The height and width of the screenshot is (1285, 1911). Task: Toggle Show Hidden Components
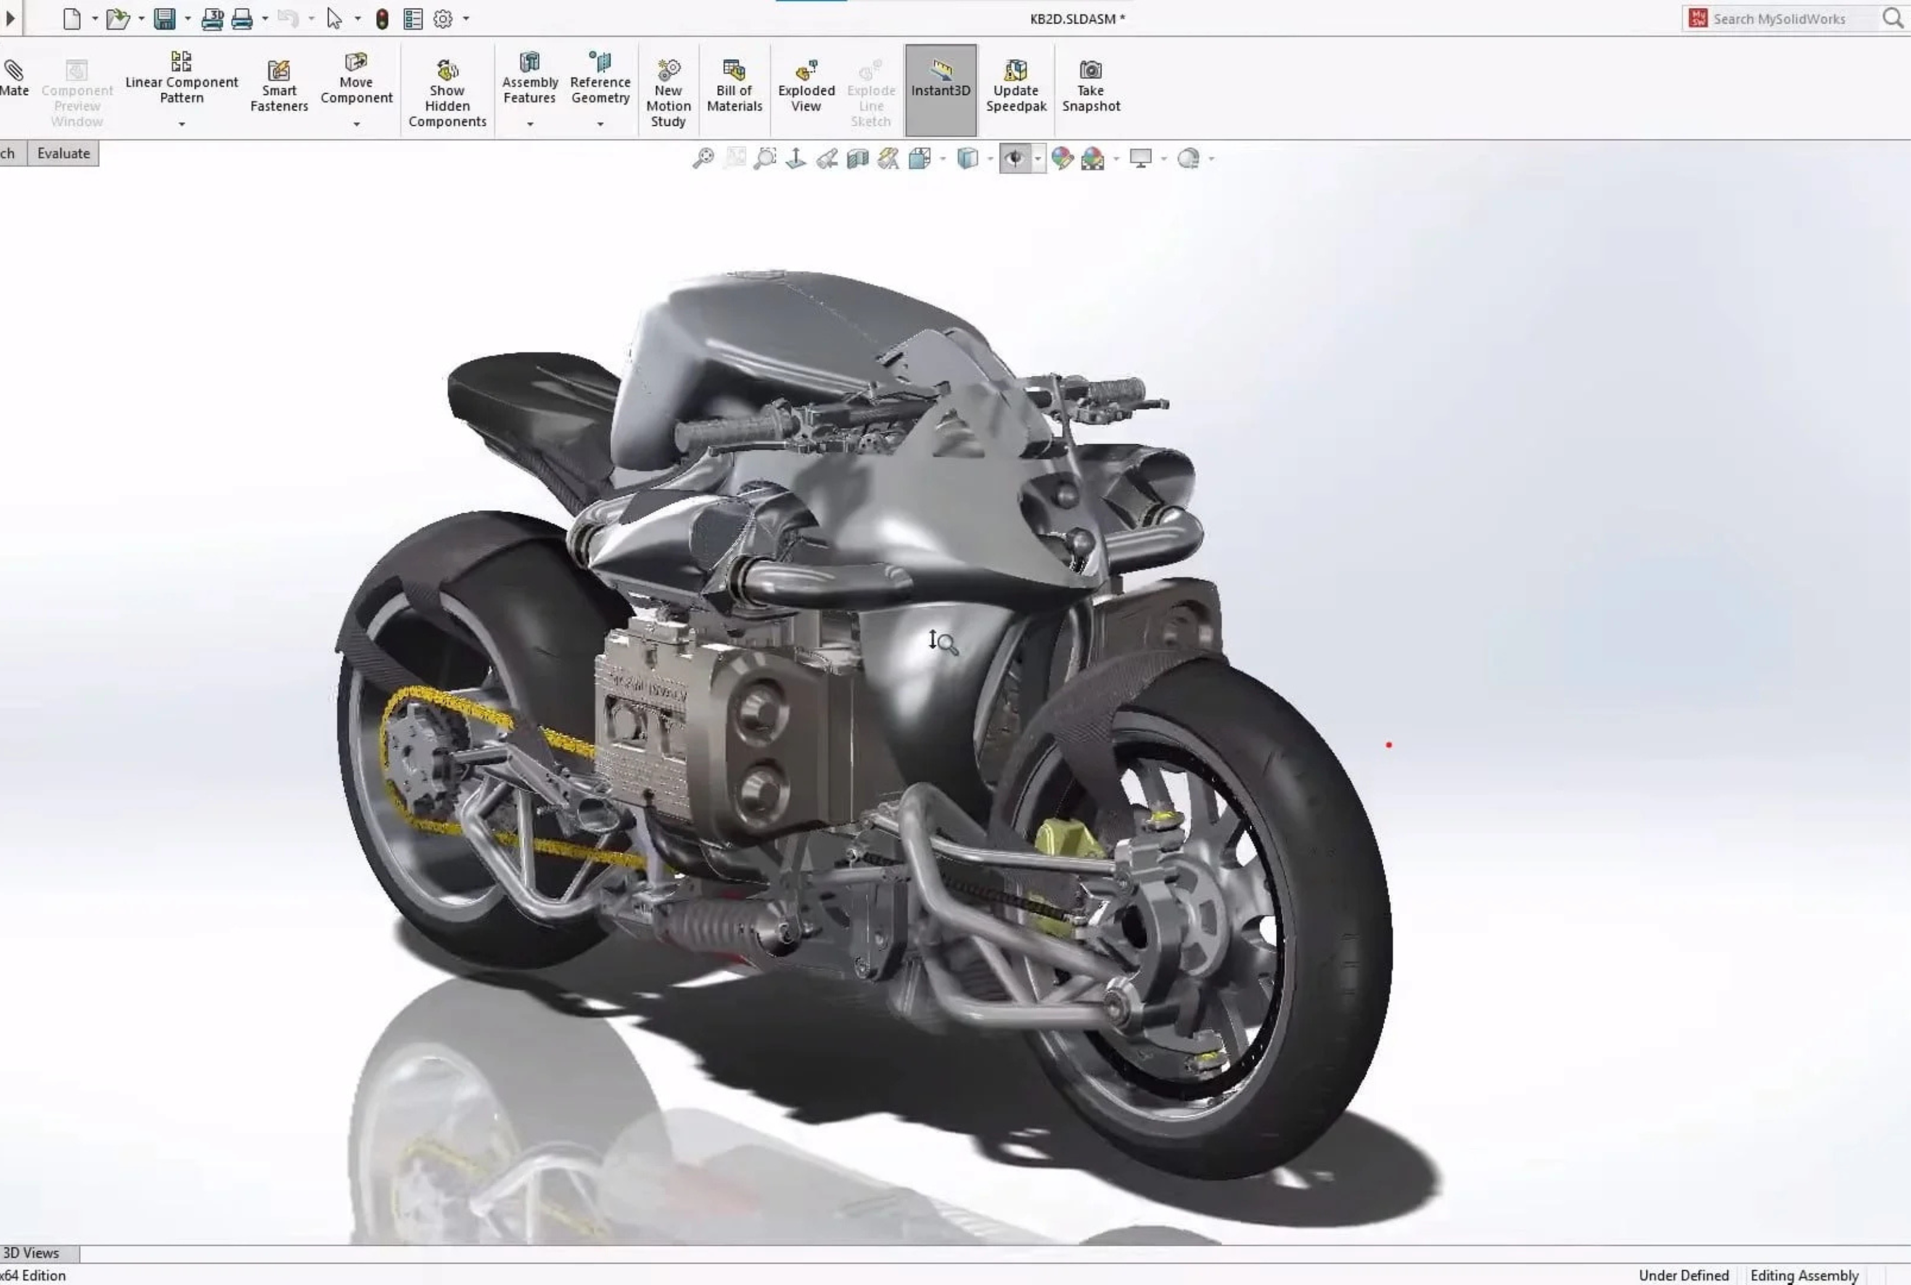click(447, 93)
